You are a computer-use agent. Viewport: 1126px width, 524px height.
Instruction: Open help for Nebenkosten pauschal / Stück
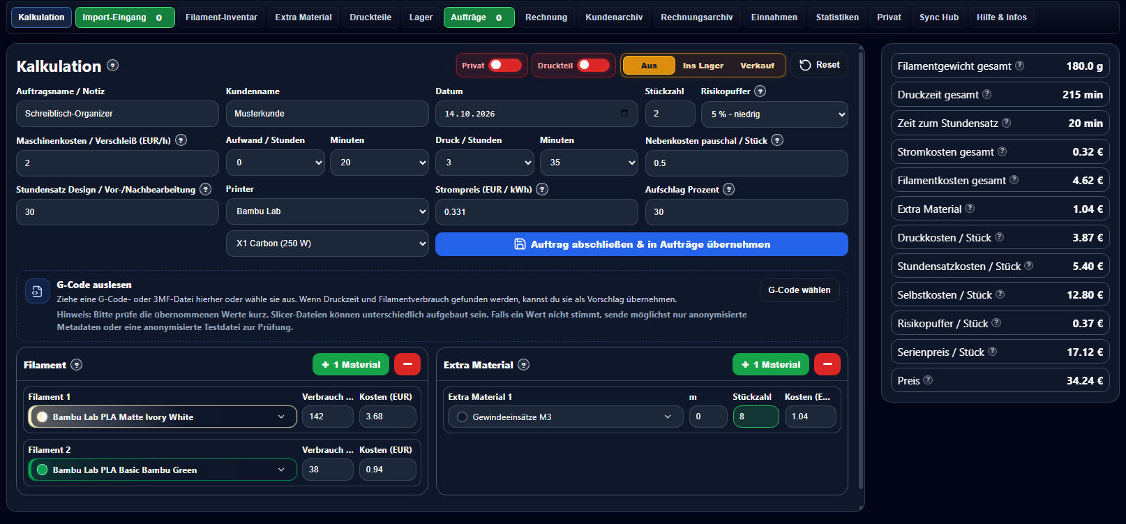[777, 140]
